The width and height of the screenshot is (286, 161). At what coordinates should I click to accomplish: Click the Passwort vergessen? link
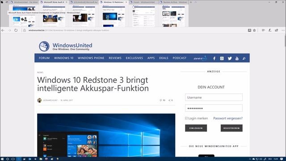(228, 118)
